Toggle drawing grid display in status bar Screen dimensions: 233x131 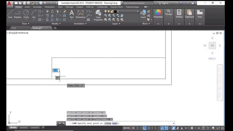tap(134, 128)
